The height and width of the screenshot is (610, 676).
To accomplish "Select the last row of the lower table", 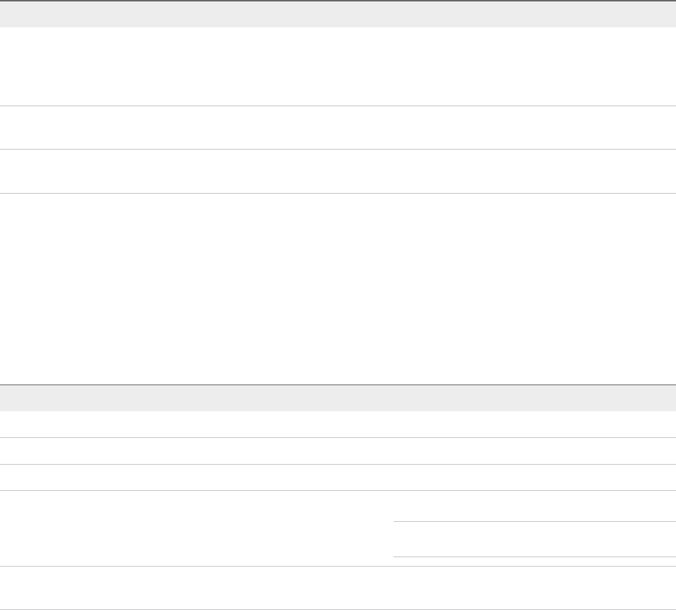I will 338,588.
